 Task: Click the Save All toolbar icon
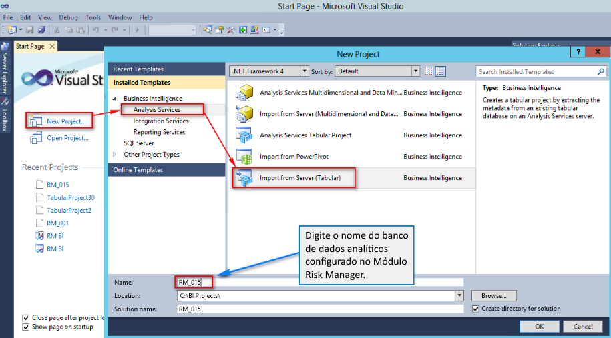coord(41,30)
